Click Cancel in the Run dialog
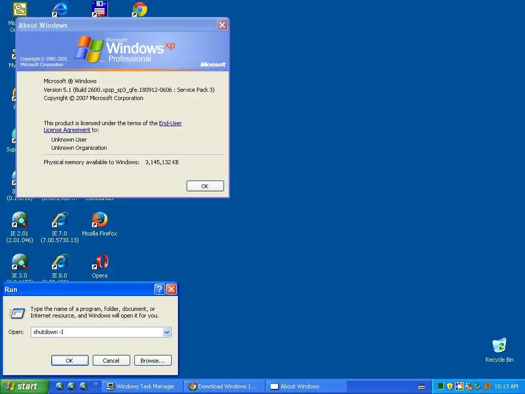The height and width of the screenshot is (394, 525). pyautogui.click(x=111, y=361)
